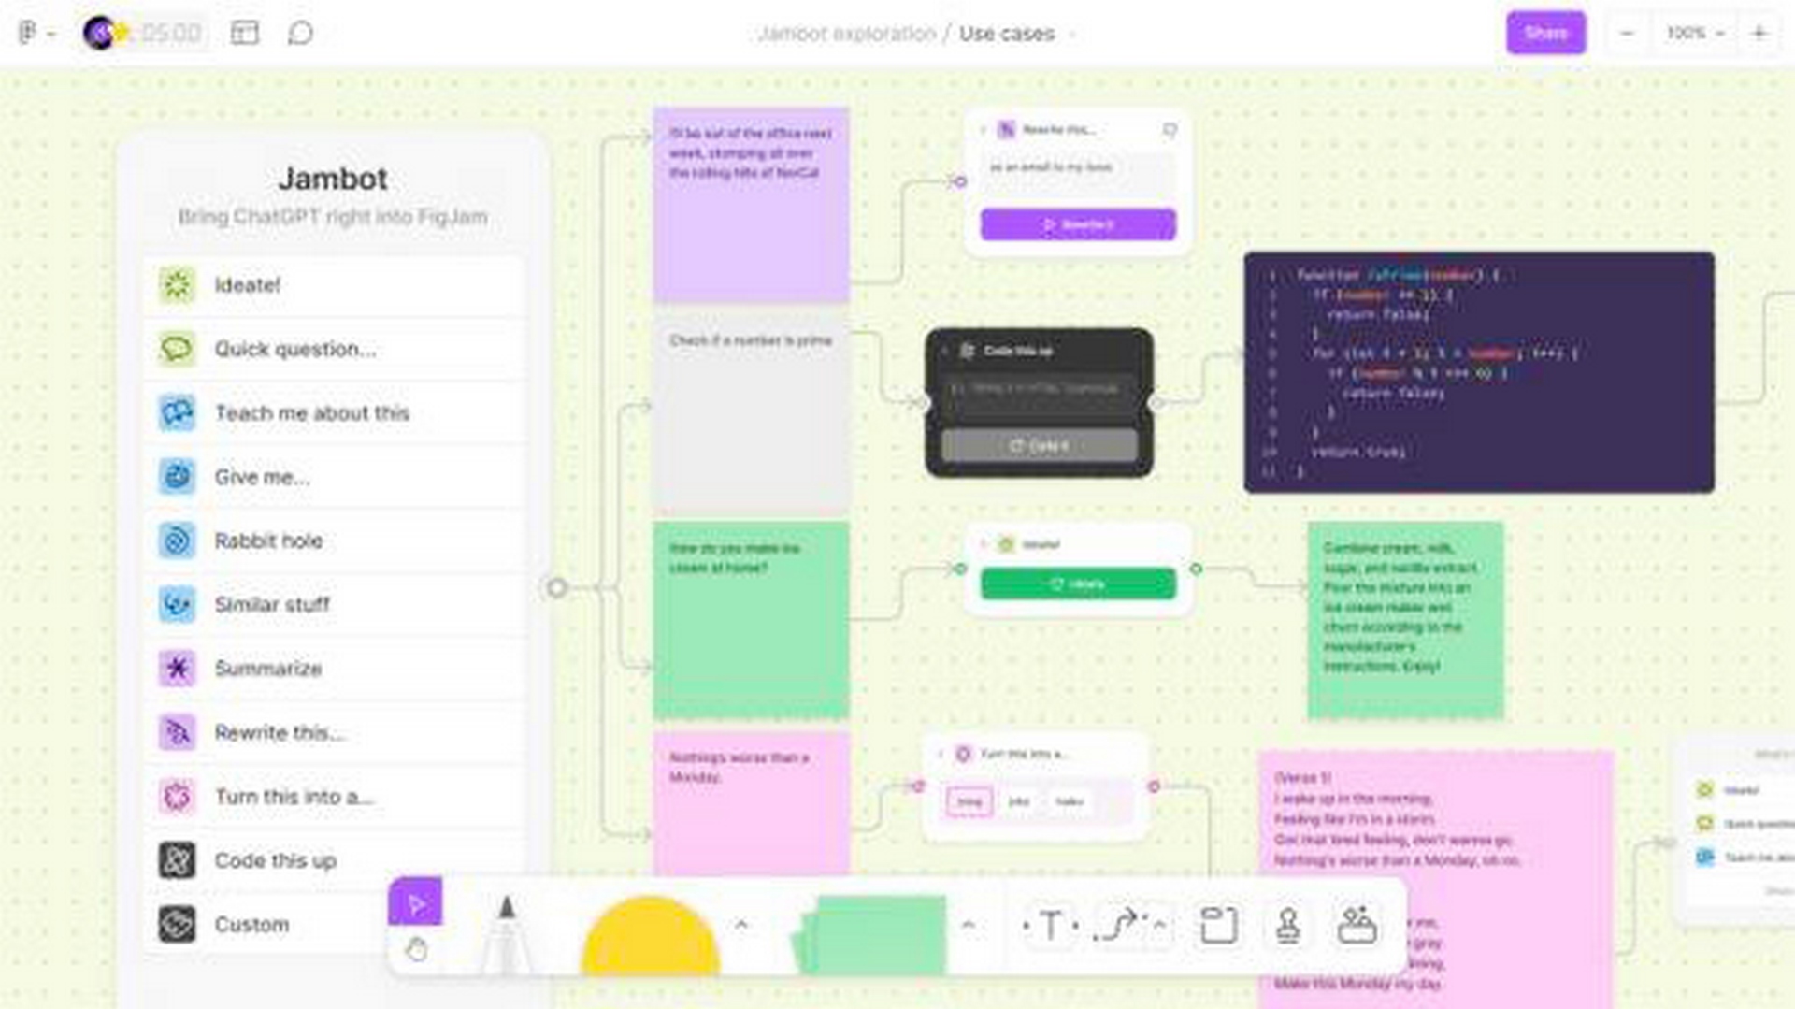Expand the sticky note options chevron

click(x=969, y=925)
